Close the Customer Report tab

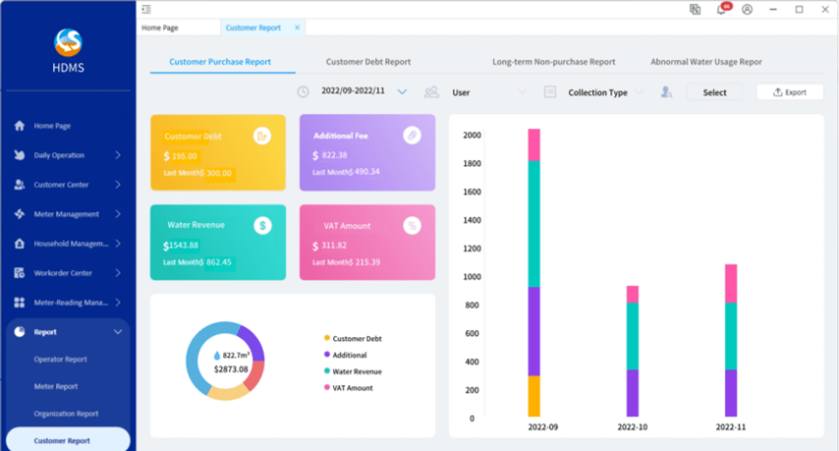[297, 28]
